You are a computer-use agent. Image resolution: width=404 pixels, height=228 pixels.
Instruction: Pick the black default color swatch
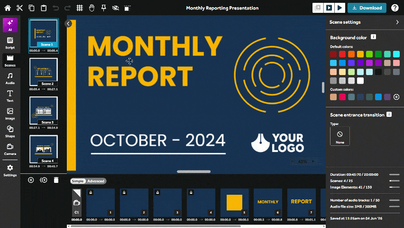pyautogui.click(x=378, y=72)
